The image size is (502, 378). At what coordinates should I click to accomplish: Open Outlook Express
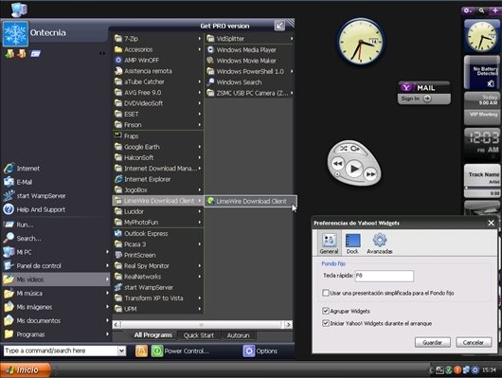tap(158, 234)
